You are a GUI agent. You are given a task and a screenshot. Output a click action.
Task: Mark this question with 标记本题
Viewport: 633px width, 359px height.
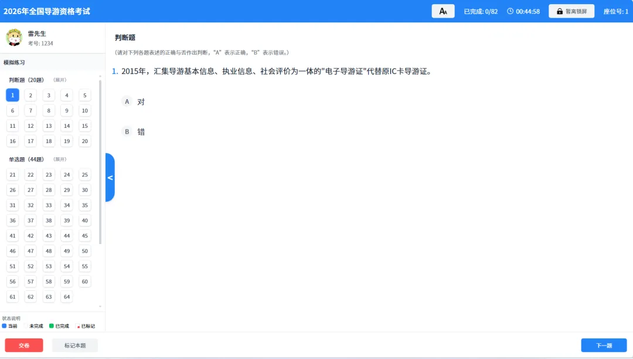pos(75,346)
